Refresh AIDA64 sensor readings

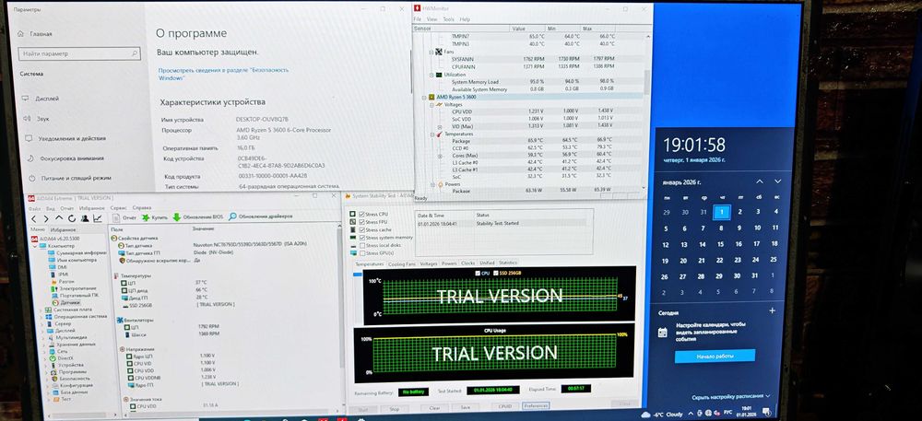tap(71, 217)
